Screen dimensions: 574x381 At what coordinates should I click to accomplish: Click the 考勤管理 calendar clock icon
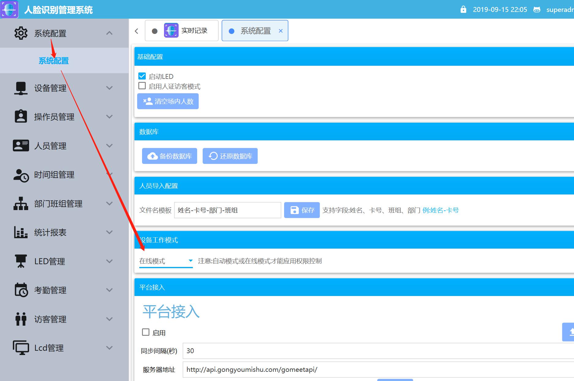[21, 290]
